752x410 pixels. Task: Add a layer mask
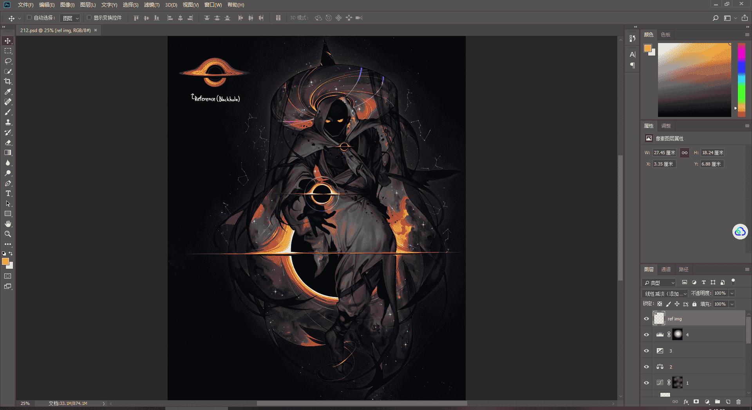point(696,402)
